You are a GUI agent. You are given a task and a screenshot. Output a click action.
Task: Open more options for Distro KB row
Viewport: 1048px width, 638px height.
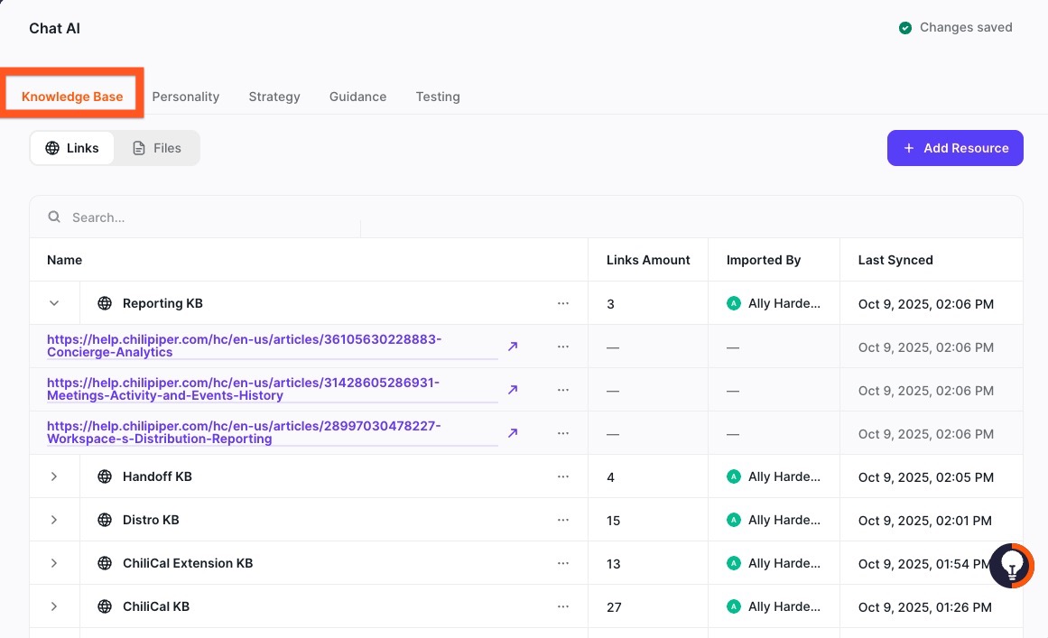(563, 520)
